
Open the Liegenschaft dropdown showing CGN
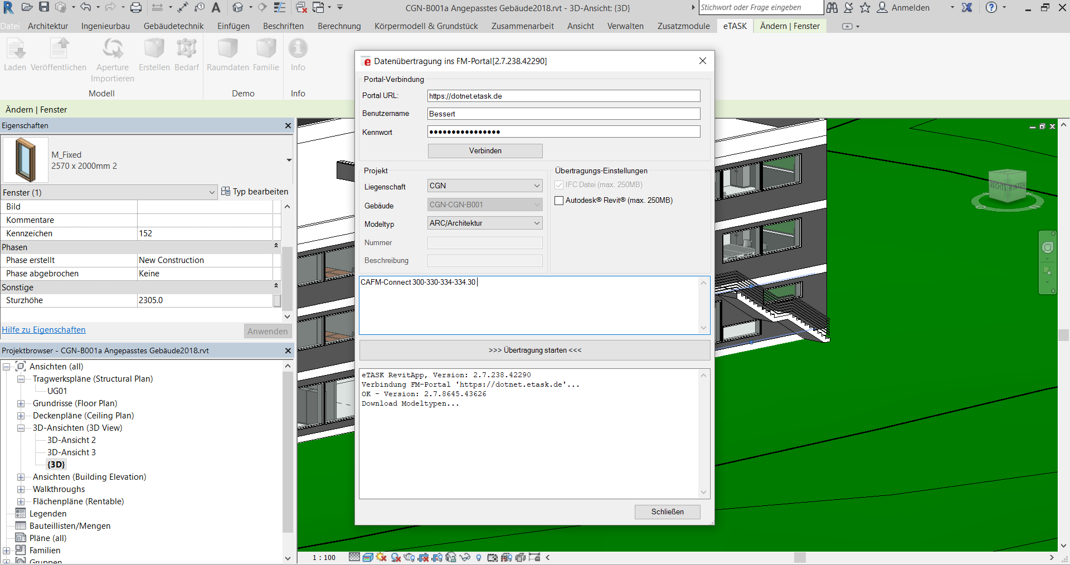(485, 186)
